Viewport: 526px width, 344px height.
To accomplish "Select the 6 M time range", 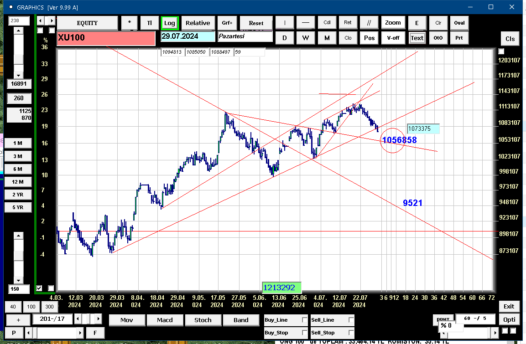I will (18, 169).
